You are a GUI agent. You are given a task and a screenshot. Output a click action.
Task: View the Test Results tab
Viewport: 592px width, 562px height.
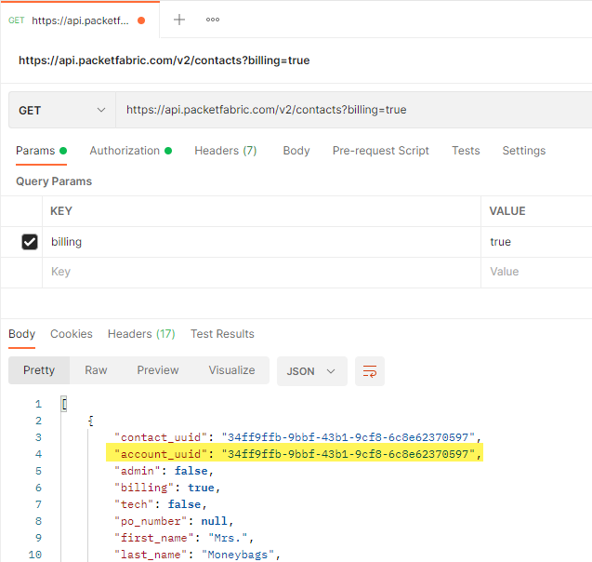pyautogui.click(x=222, y=334)
